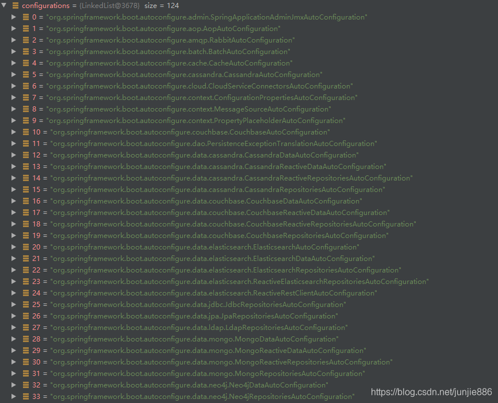Expand entry 11 PersistenceExceptionTranslationAutoConfiguration arrow
Screen dimensions: 498x403
14,144
